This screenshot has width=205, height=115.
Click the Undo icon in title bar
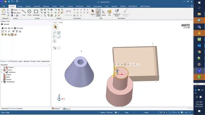click(x=12, y=2)
